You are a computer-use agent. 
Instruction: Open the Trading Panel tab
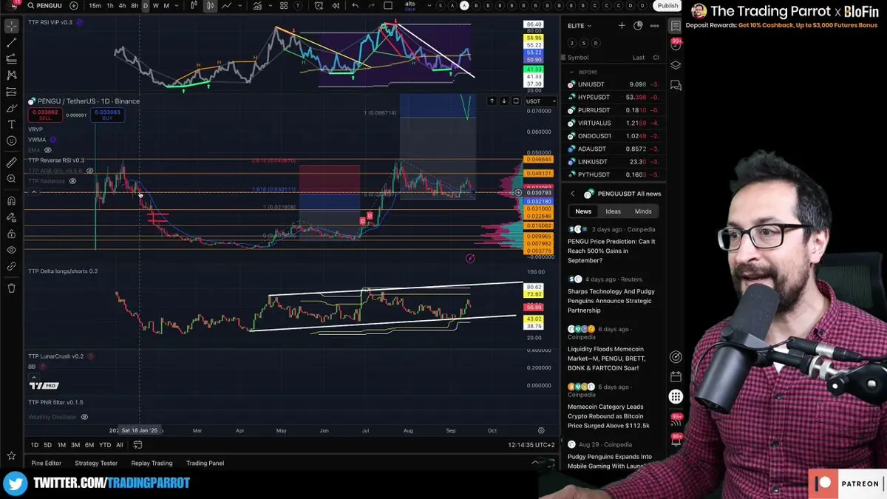coord(205,463)
